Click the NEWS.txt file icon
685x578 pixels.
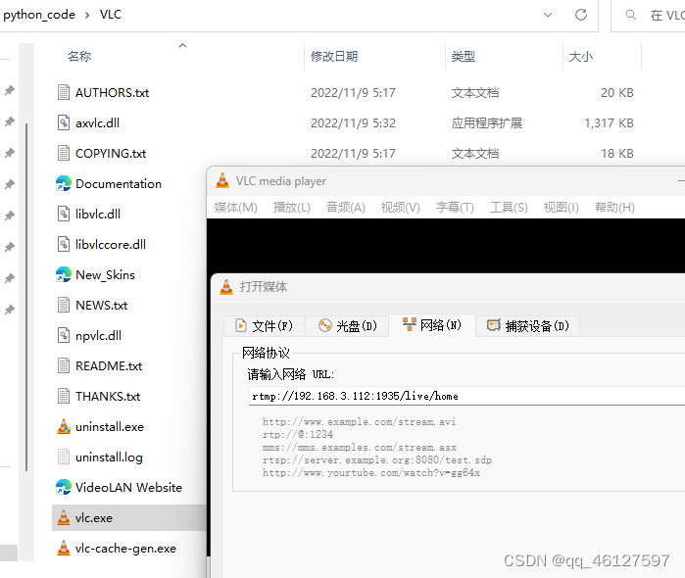64,305
